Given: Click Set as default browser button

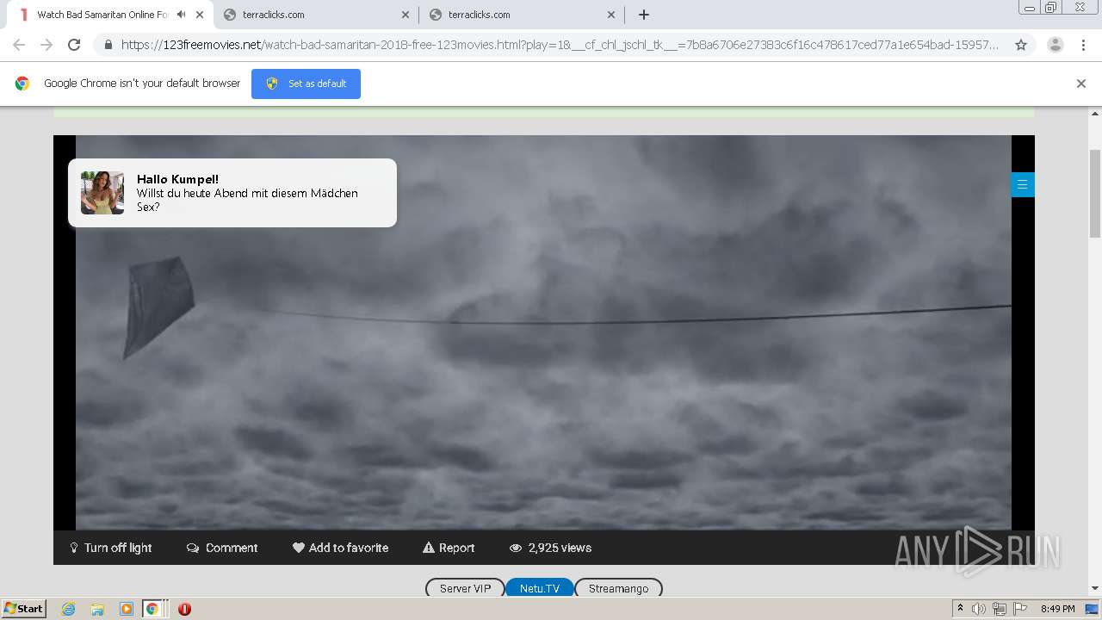Looking at the screenshot, I should [306, 84].
